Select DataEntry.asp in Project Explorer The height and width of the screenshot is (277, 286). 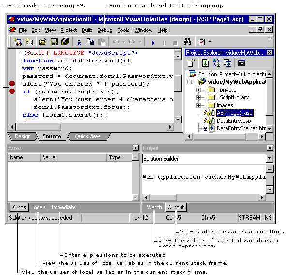[x=234, y=121]
